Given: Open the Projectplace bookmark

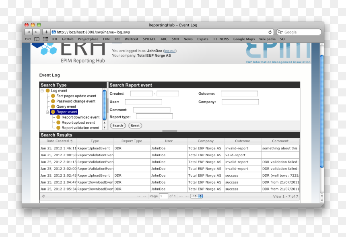Looking at the screenshot, I should point(88,39).
